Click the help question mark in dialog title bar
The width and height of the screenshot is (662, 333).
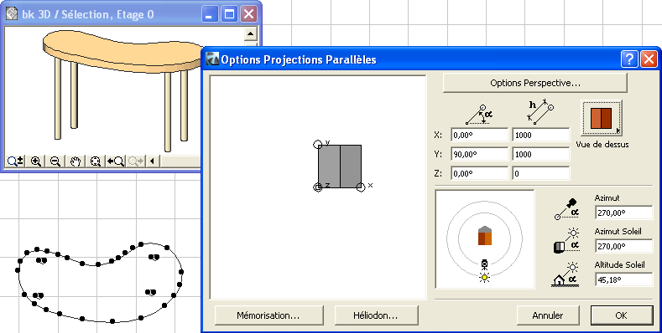629,59
